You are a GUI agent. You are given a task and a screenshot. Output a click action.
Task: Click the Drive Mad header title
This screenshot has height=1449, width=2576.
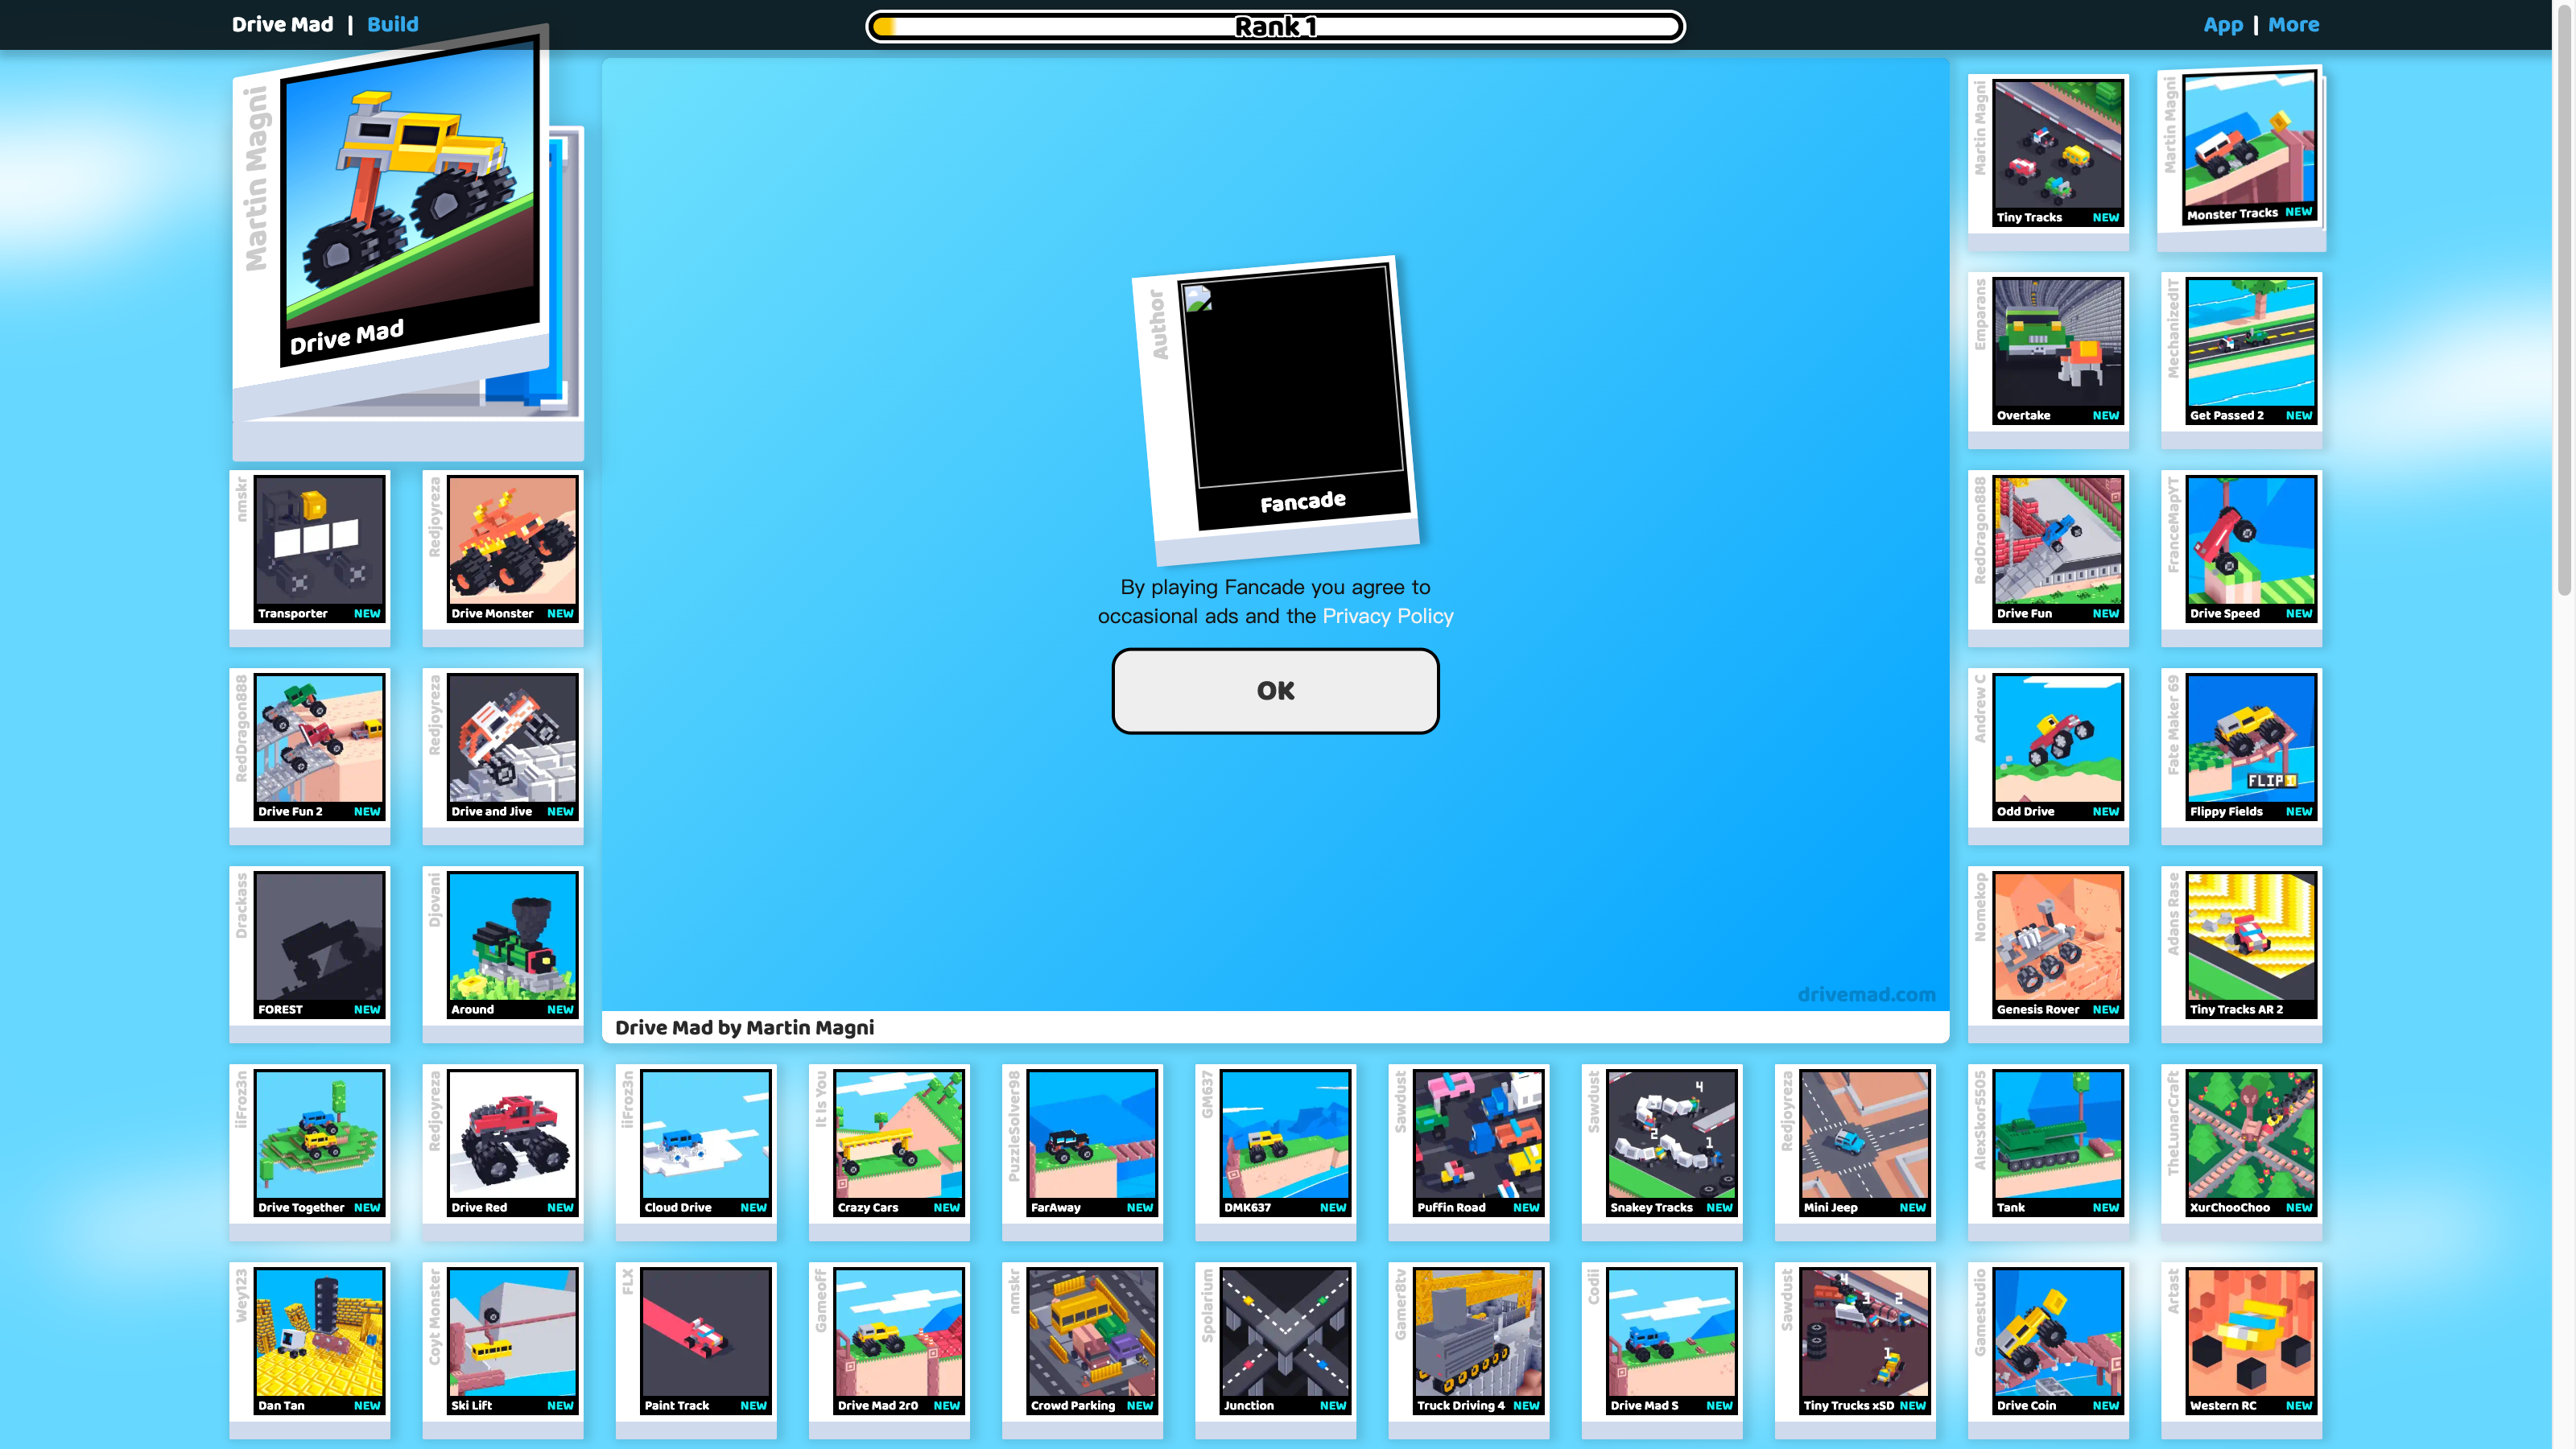282,24
